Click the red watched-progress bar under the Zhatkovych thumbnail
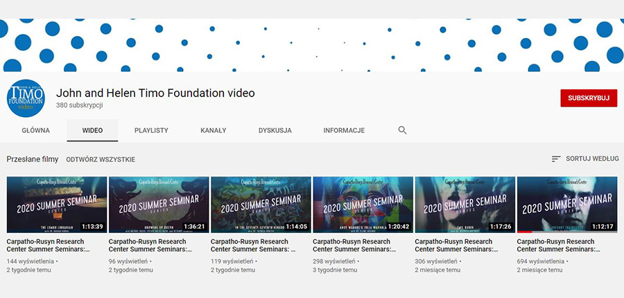Image resolution: width=624 pixels, height=298 pixels. coord(525,231)
